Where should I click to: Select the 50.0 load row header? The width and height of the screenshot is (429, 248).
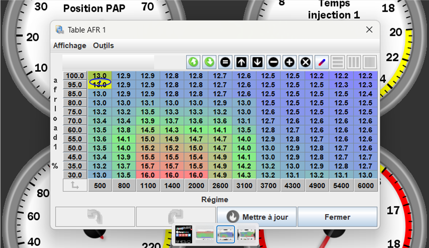pos(75,148)
